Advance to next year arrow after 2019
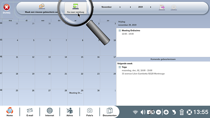The width and height of the screenshot is (210, 118). 151,7
